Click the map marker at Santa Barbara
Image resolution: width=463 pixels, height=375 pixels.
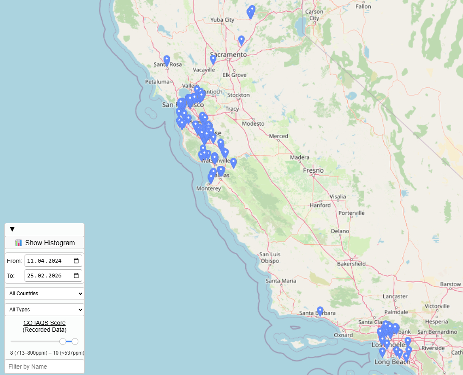pyautogui.click(x=320, y=311)
